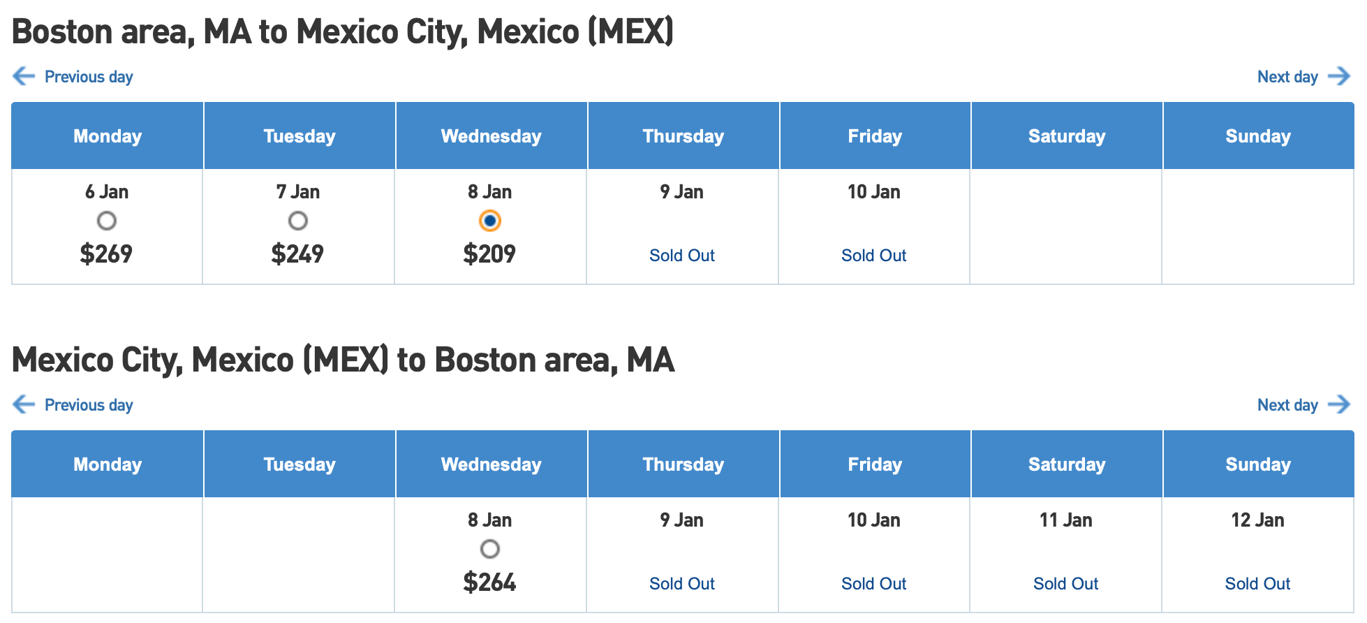Go to return Previous day link text
This screenshot has height=623, width=1367.
click(x=89, y=405)
